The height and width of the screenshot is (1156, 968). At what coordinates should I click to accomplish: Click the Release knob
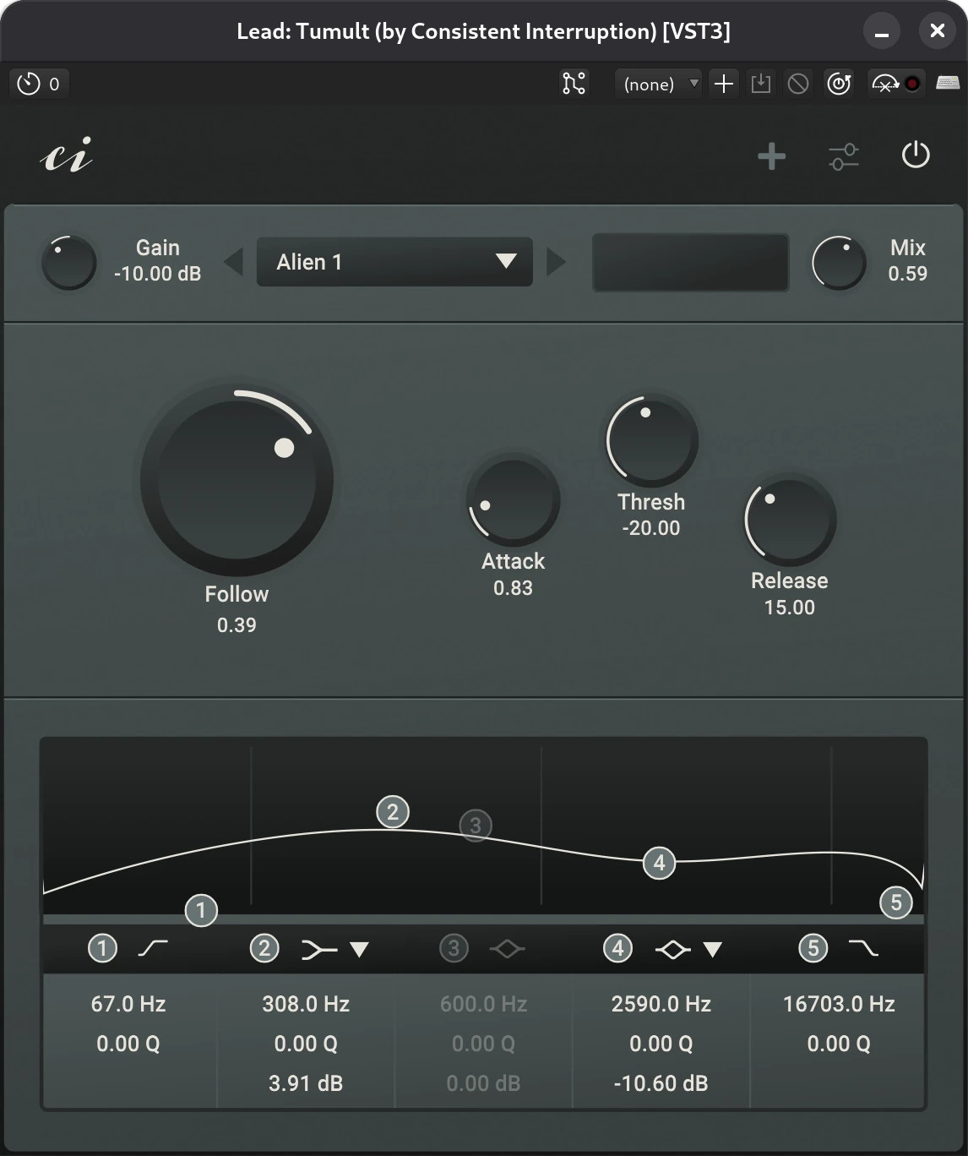point(791,520)
